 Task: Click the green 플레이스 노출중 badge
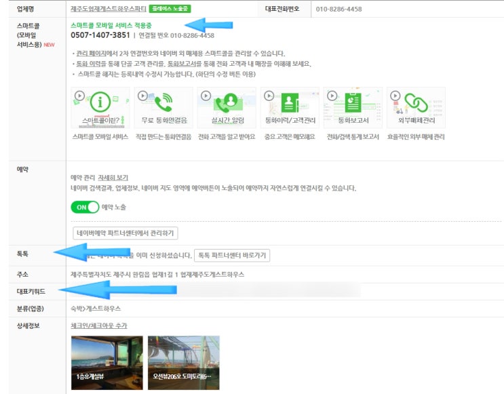[170, 9]
